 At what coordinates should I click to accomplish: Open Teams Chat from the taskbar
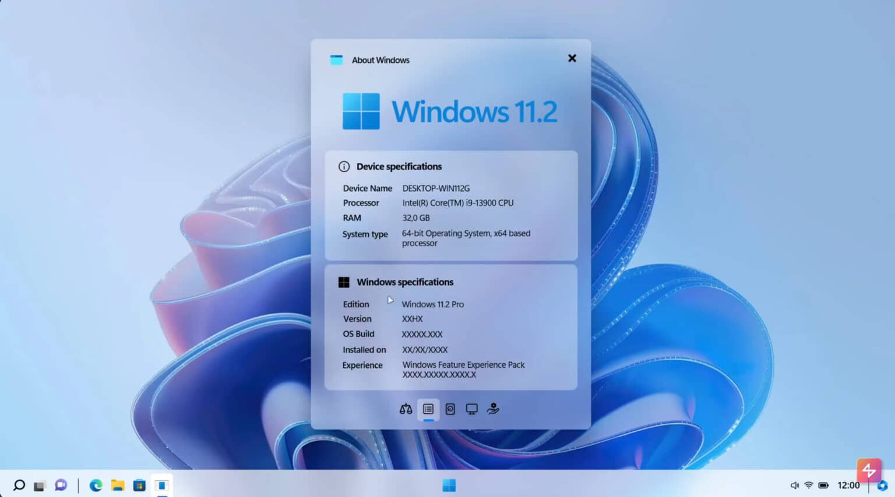[x=60, y=485]
